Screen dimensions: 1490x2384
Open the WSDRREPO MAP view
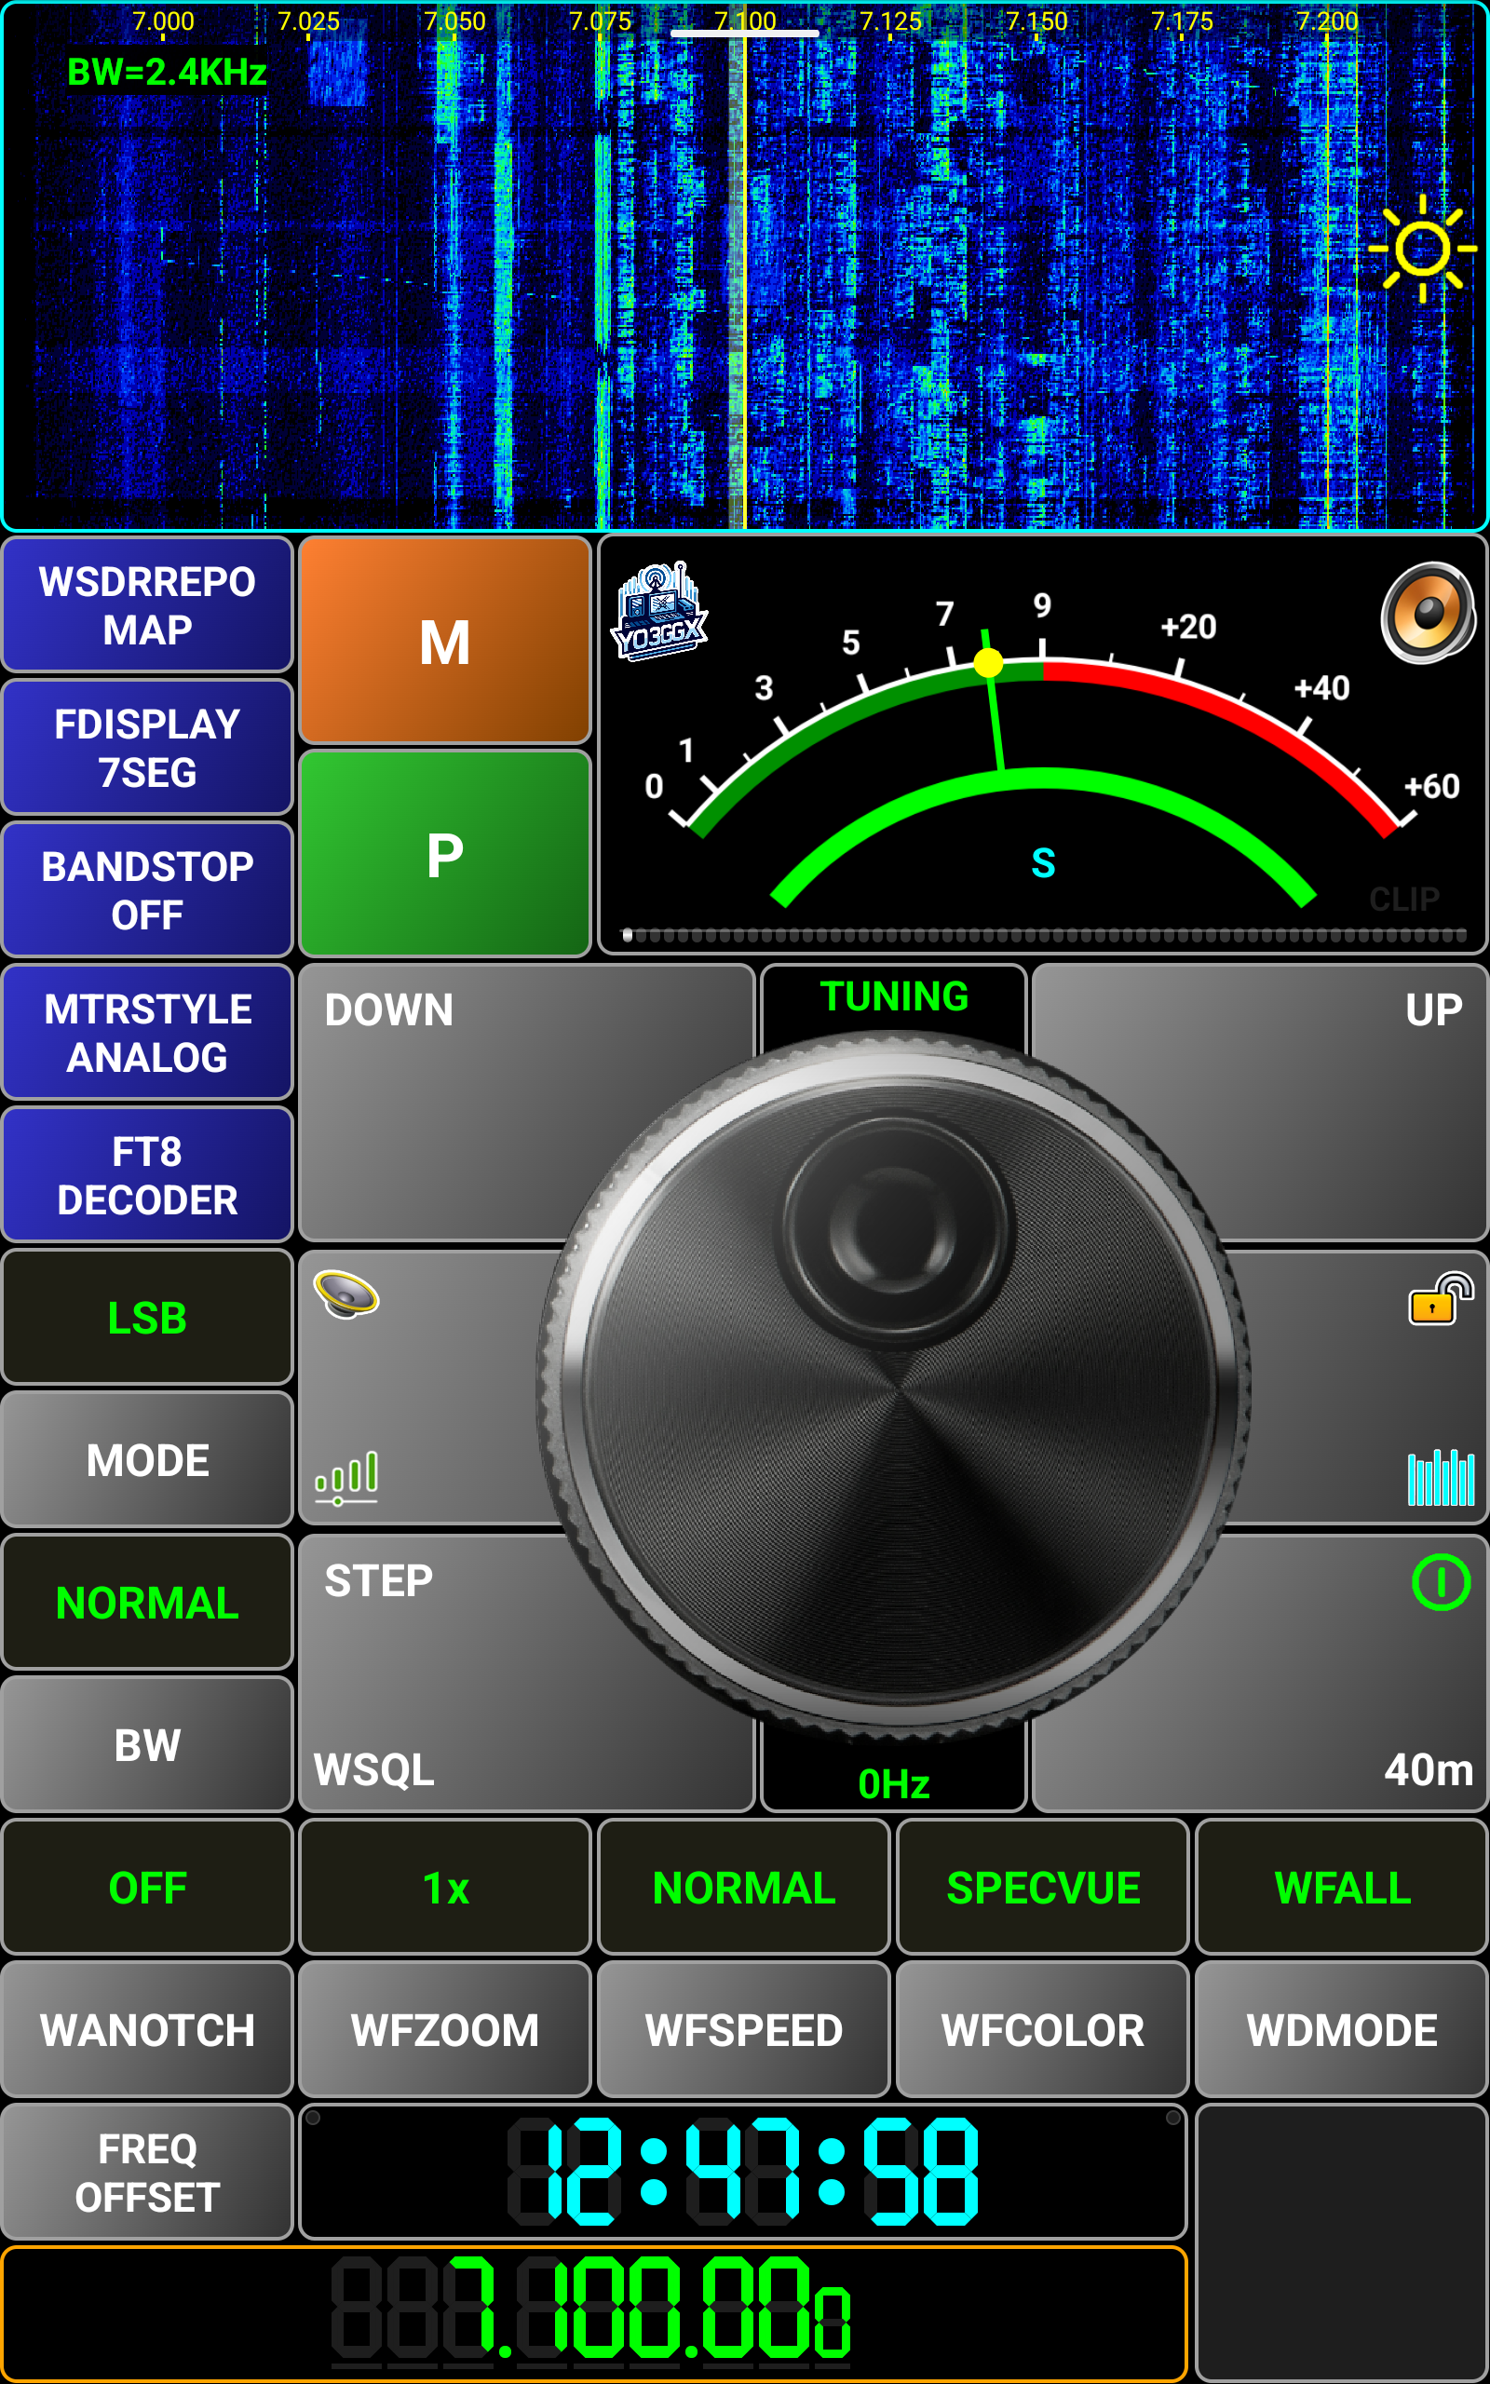click(148, 605)
